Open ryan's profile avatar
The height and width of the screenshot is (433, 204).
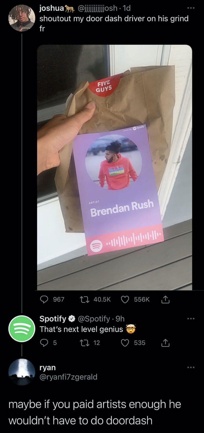coord(22,372)
